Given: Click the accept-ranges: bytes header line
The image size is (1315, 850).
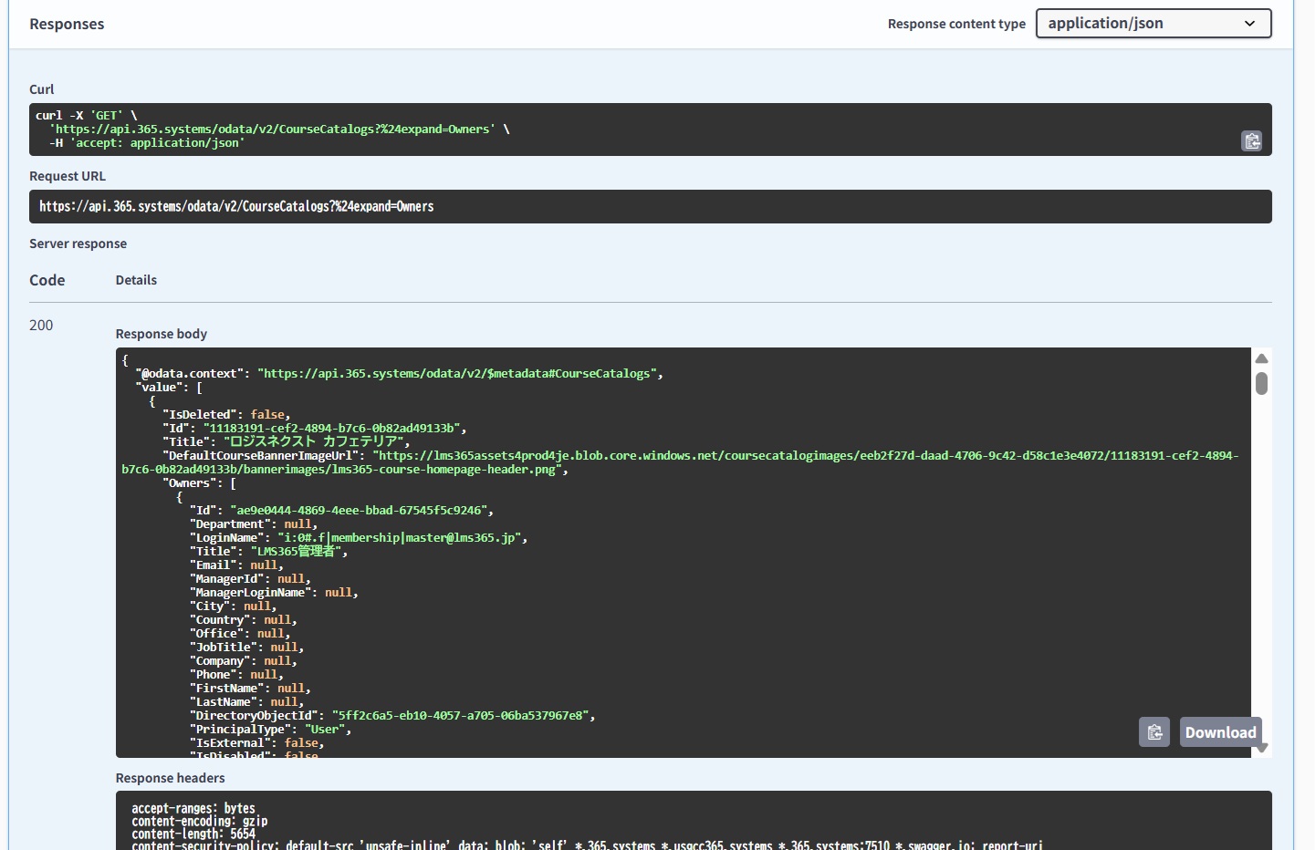Looking at the screenshot, I should point(193,808).
